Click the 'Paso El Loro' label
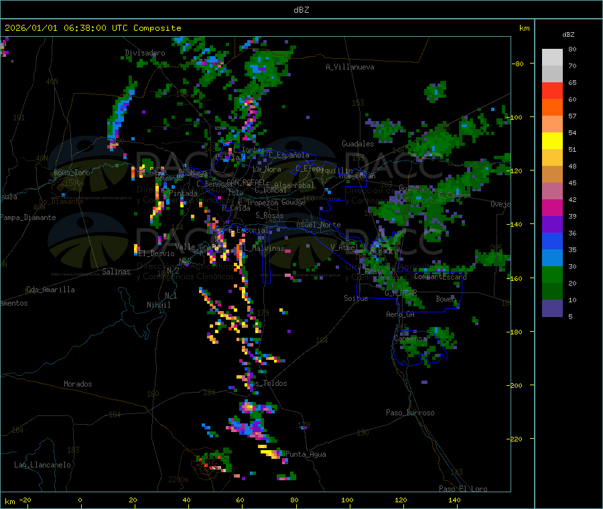 tap(463, 489)
